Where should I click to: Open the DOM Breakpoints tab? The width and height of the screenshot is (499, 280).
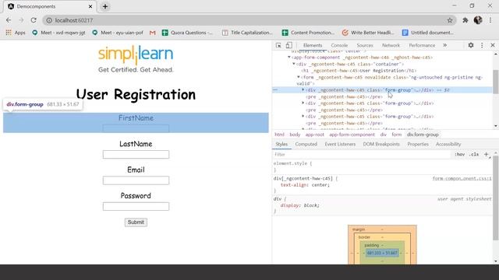[x=381, y=144]
